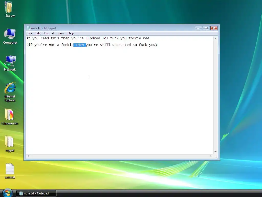Maximize the Notepad window
This screenshot has width=262, height=197.
tap(206, 28)
